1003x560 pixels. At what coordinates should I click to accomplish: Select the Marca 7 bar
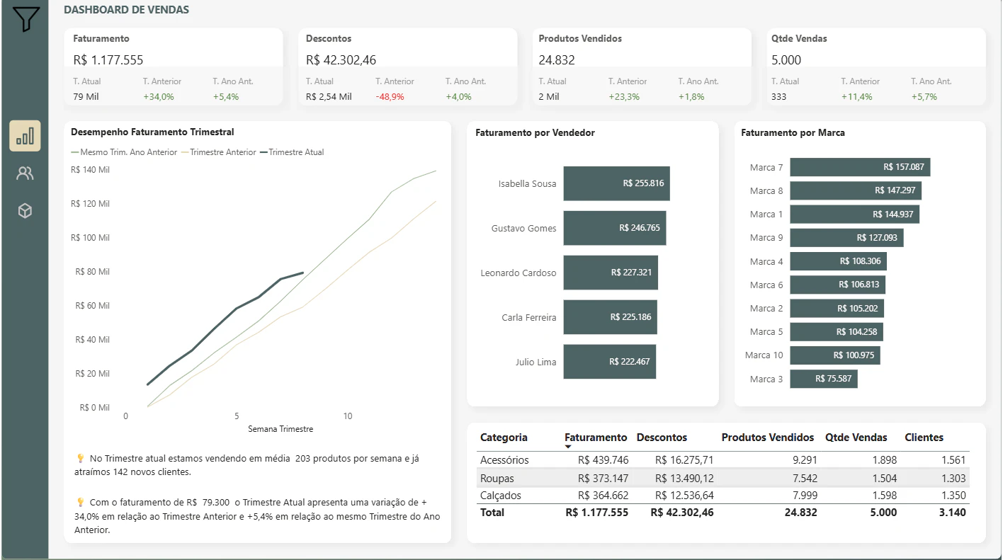(860, 167)
